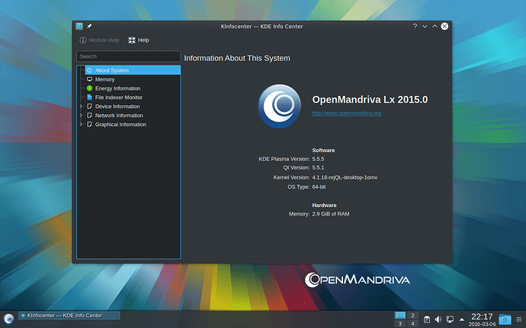526x328 pixels.
Task: Expand the Graphical Information branch arrow
Action: [x=81, y=124]
